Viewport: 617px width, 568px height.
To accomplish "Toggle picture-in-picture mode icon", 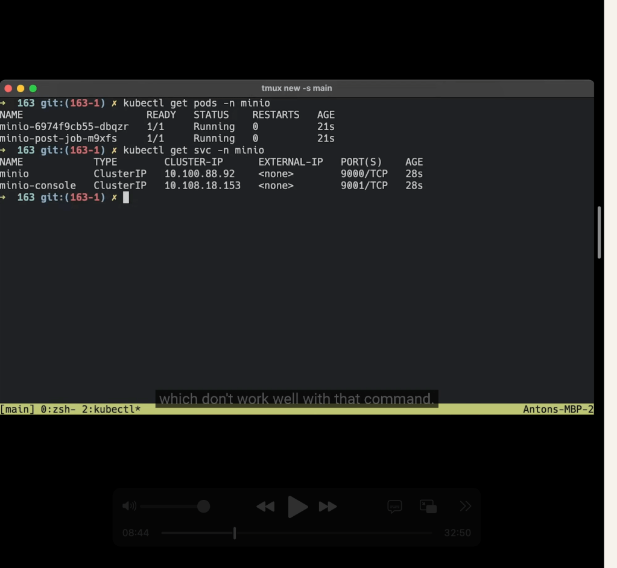I will (x=428, y=507).
